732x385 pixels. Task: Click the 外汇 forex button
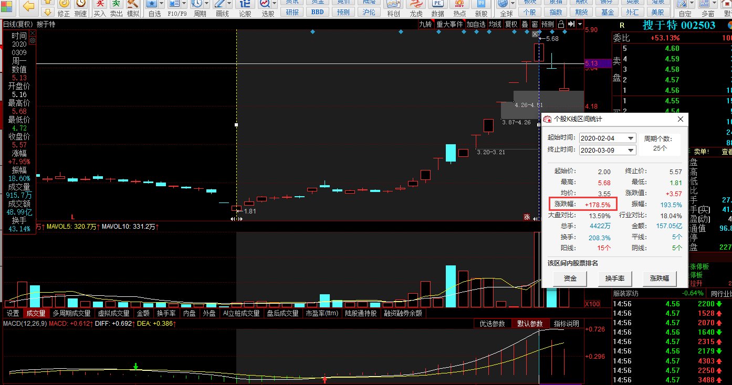tap(632, 12)
